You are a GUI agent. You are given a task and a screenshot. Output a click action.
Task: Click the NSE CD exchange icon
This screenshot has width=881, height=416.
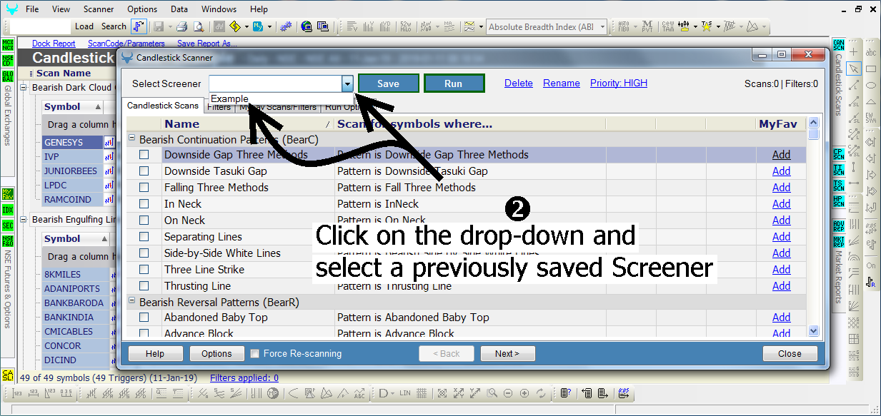coord(7,61)
